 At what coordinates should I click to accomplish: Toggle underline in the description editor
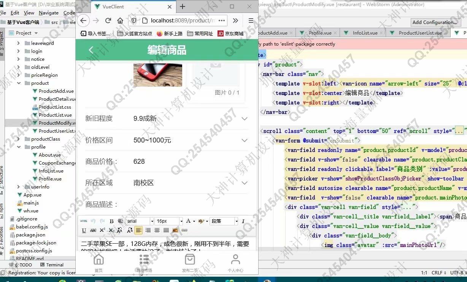(84, 230)
